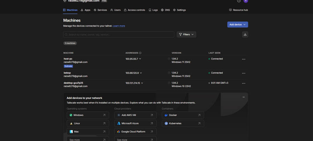Screen dimensions: 313x141
Task: Choose the Docker container option
Action: (x=183, y=115)
